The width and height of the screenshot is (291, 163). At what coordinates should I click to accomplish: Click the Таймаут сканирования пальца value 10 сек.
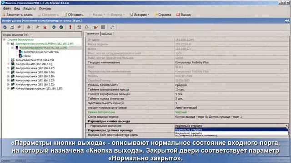point(180,90)
